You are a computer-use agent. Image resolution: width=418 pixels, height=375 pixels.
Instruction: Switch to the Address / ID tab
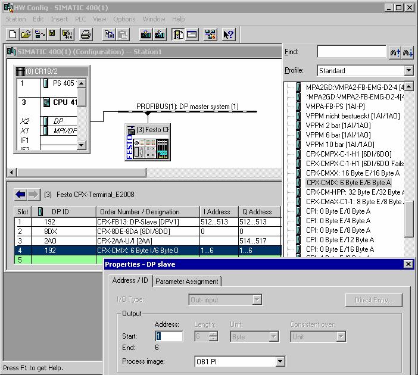(x=130, y=280)
